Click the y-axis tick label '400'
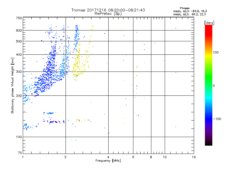Viewport: 228px width, 171px height. (x=19, y=54)
